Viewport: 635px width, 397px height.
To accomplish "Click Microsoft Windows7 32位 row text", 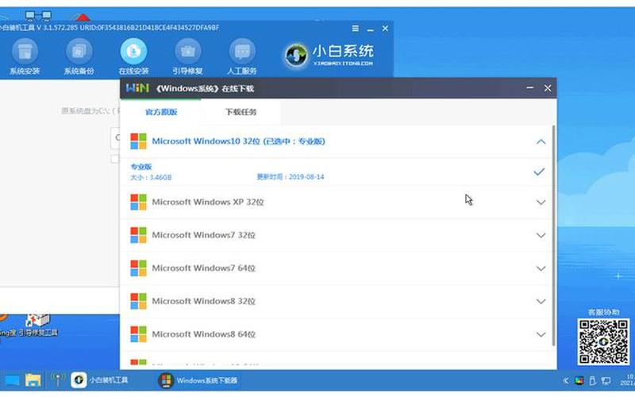I will click(204, 235).
